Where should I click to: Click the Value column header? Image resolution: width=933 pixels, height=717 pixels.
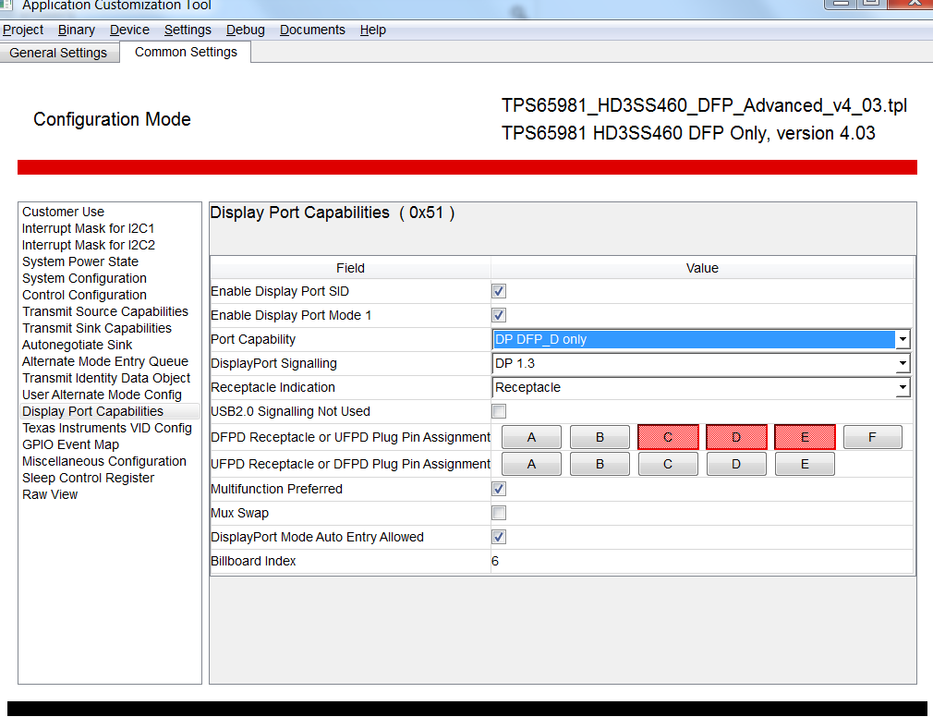point(702,268)
